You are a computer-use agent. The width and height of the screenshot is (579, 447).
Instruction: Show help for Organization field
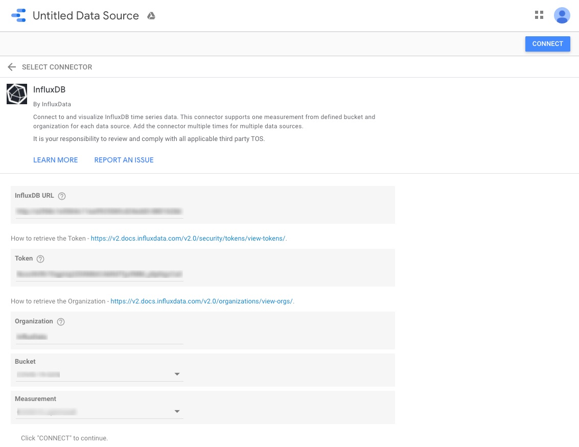pos(61,321)
